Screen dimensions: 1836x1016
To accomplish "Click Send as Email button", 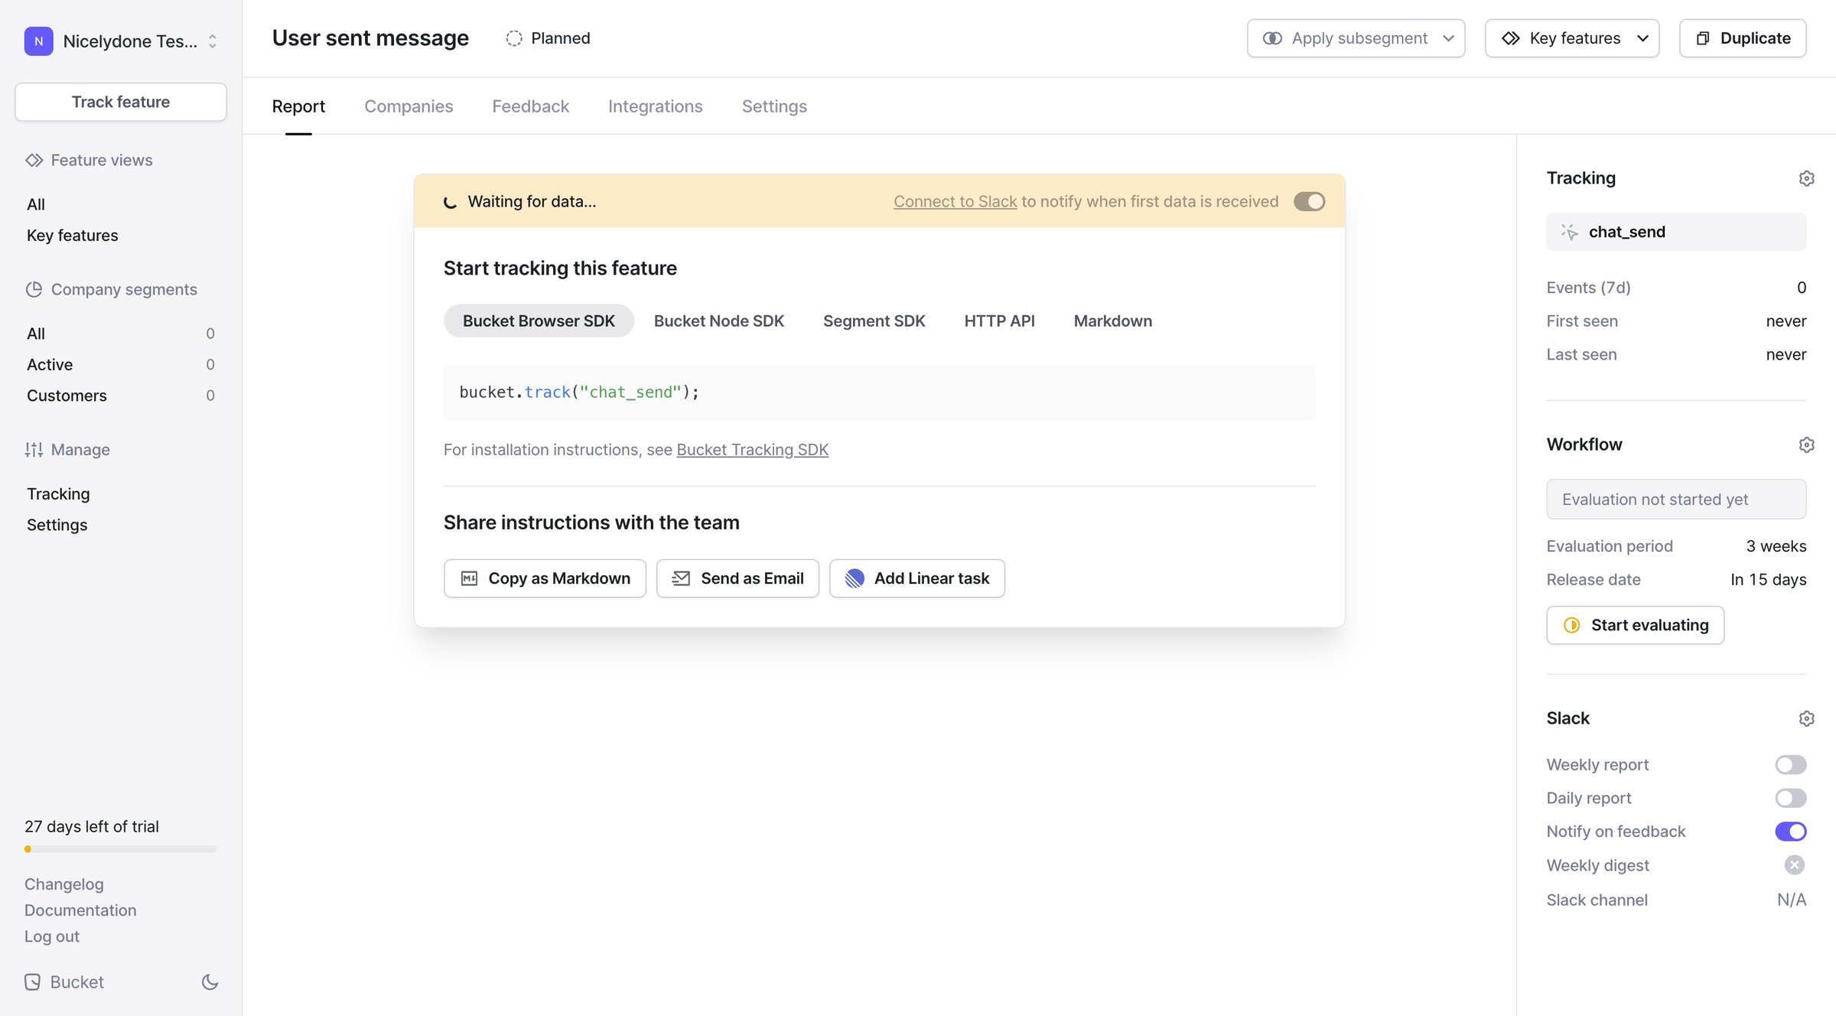I will pyautogui.click(x=737, y=578).
